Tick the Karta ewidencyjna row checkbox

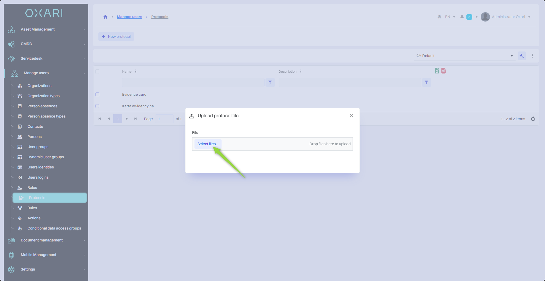pos(98,106)
